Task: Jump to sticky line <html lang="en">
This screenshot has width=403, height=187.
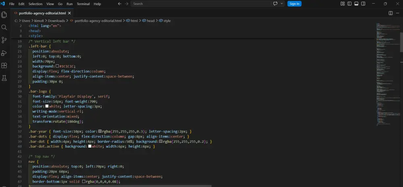Action: pyautogui.click(x=45, y=26)
